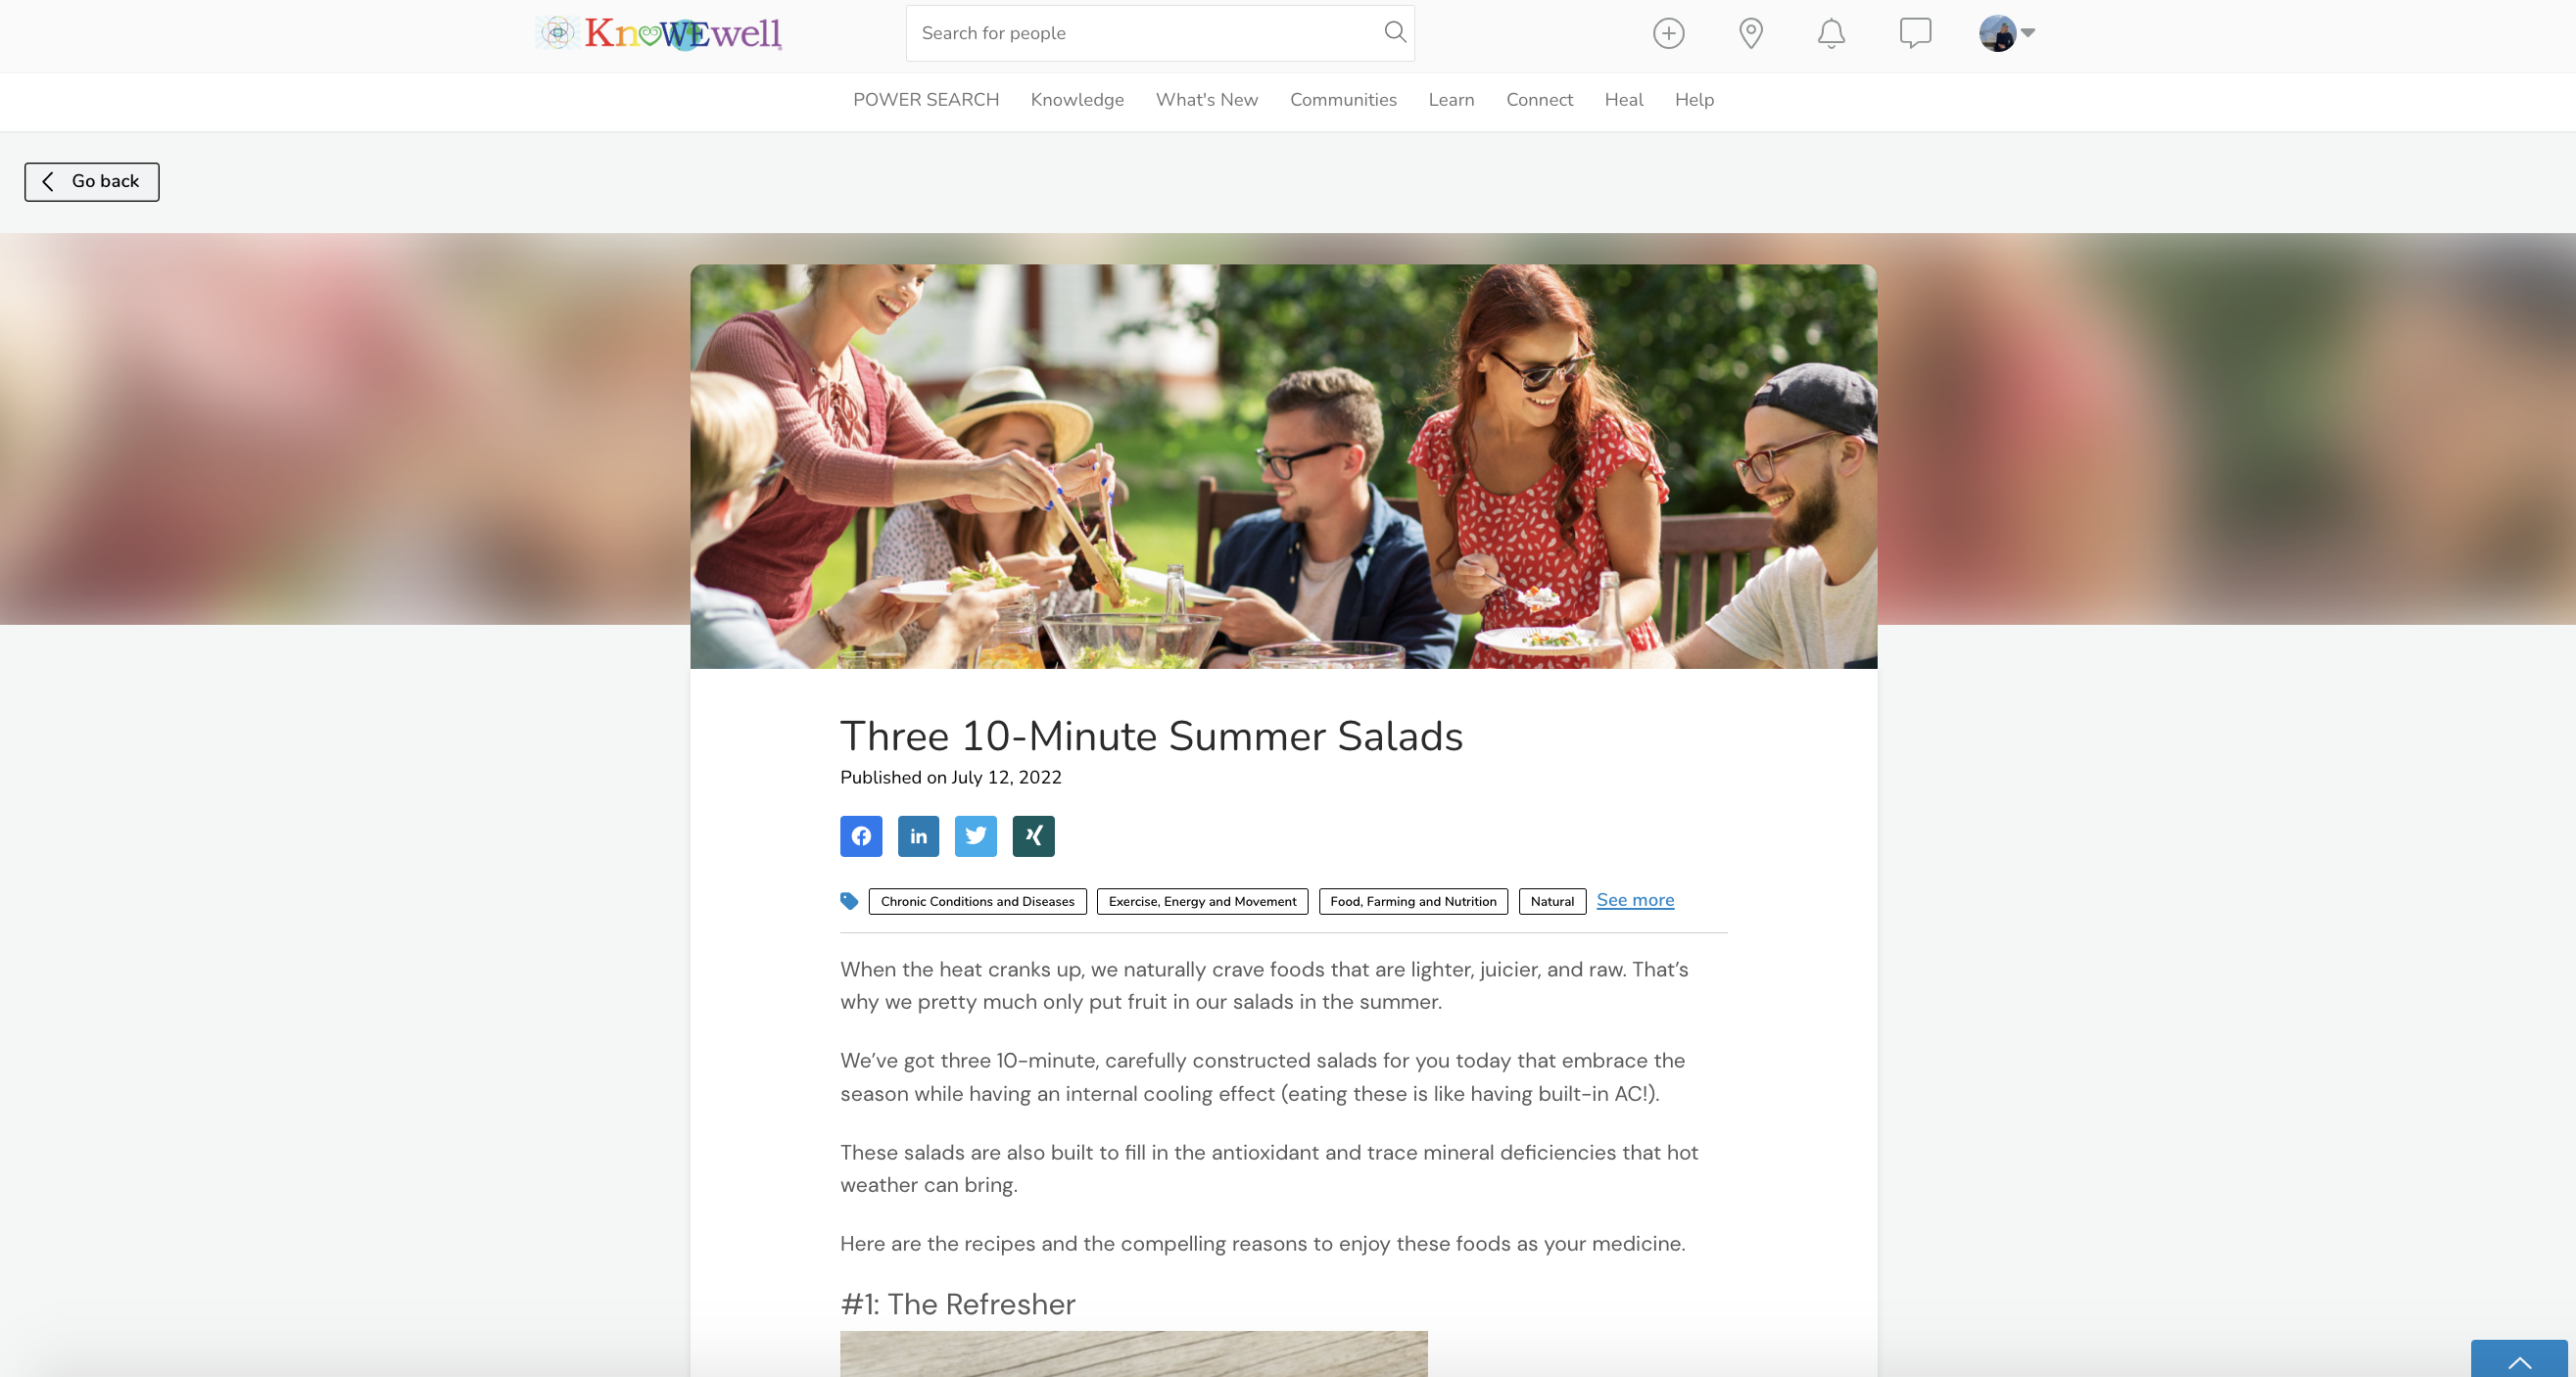Open POWER SEARCH
Image resolution: width=2576 pixels, height=1377 pixels.
tap(926, 100)
